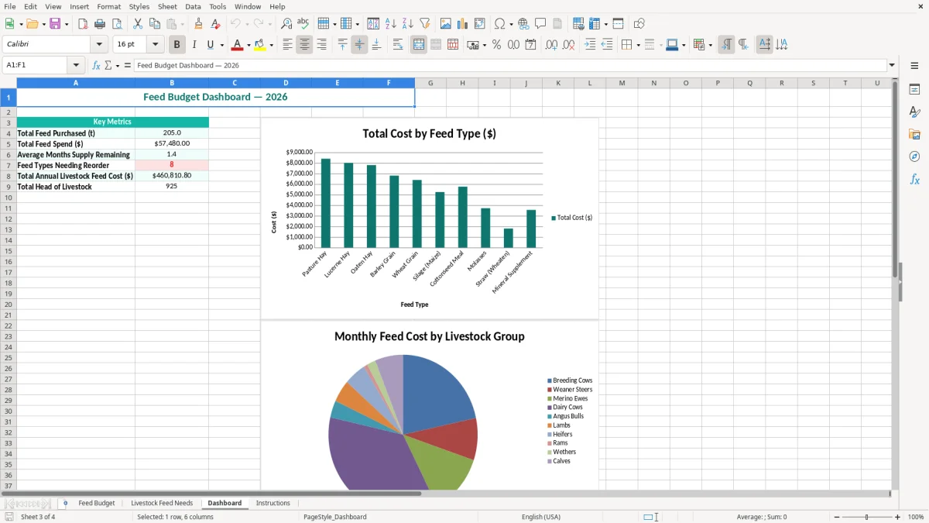Image resolution: width=929 pixels, height=523 pixels.
Task: Open the Data menu
Action: click(193, 6)
